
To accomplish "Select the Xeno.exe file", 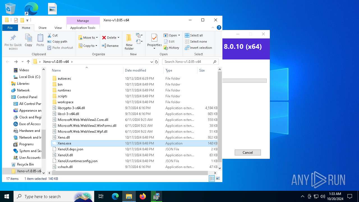I will (134, 143).
